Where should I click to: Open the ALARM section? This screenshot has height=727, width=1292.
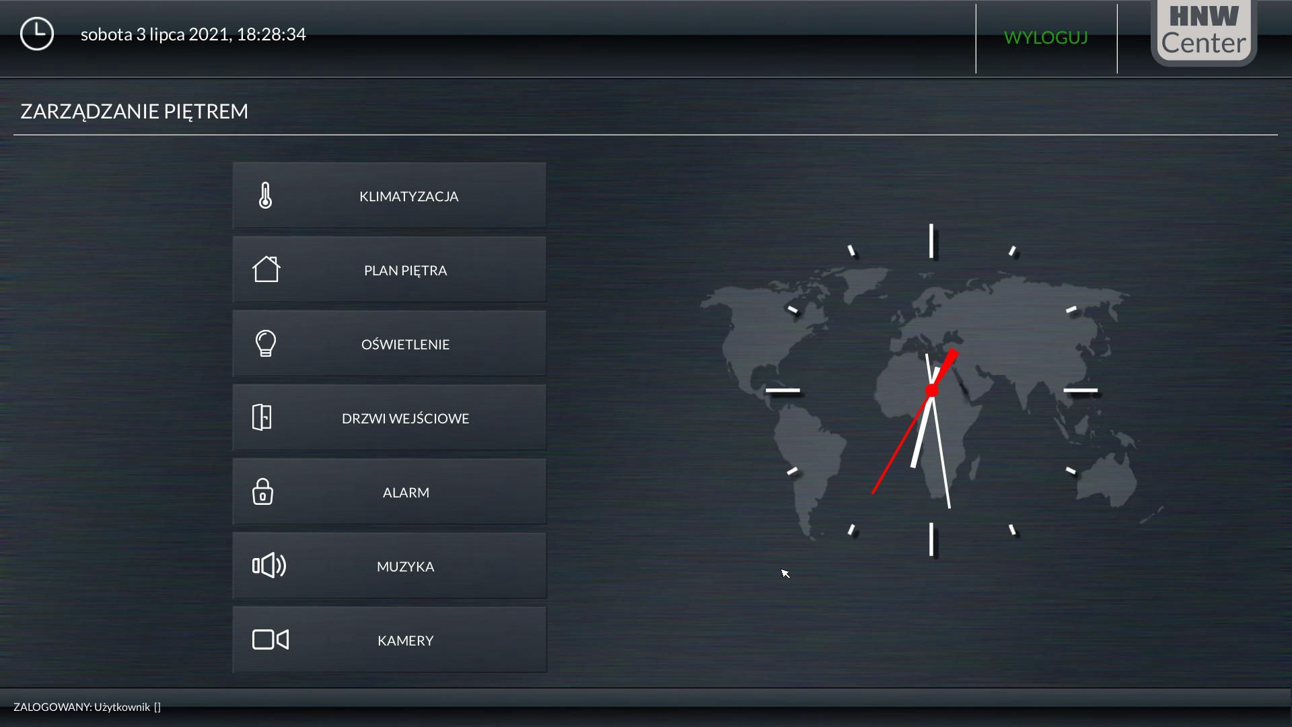coord(405,493)
